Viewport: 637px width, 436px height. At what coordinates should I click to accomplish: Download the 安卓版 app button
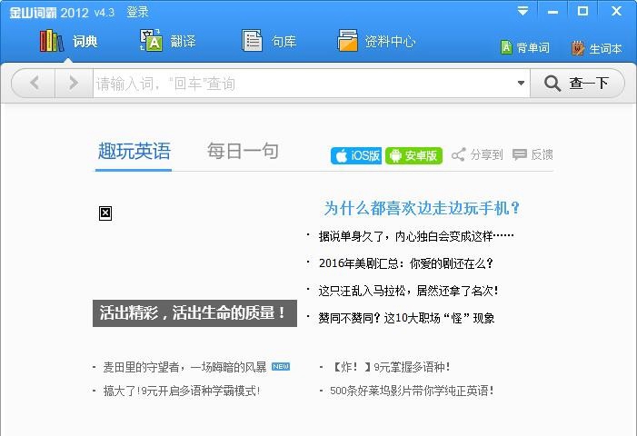click(413, 155)
